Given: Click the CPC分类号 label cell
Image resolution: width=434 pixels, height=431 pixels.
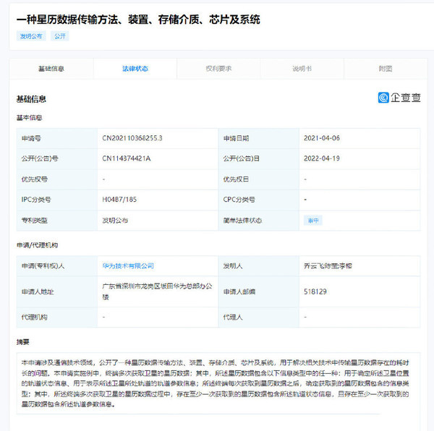Looking at the screenshot, I should [258, 200].
